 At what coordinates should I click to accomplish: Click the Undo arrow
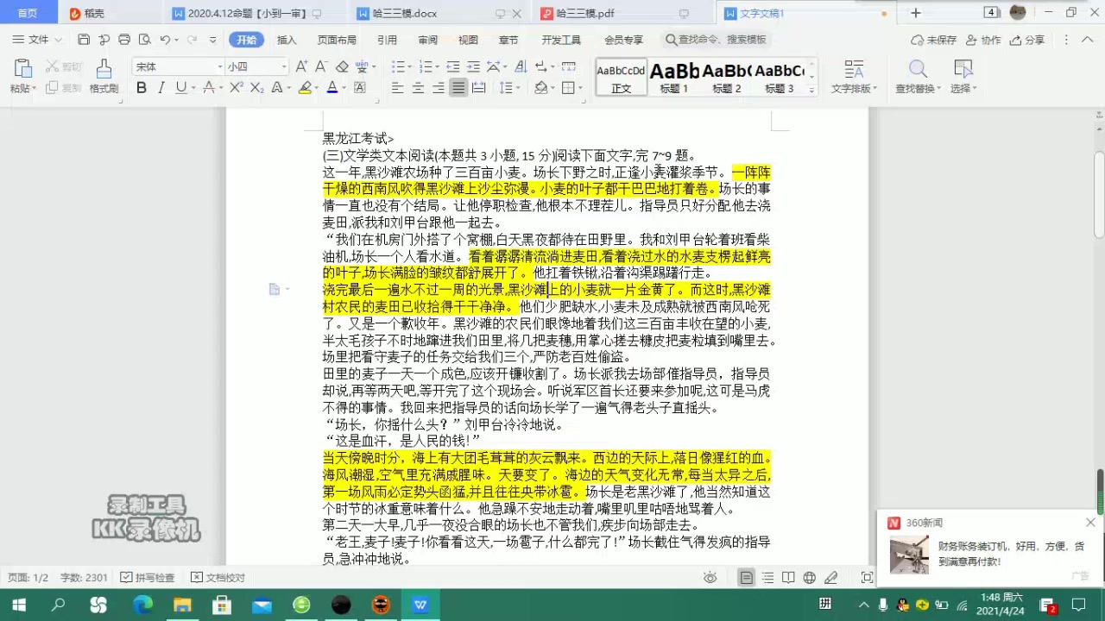click(x=165, y=40)
